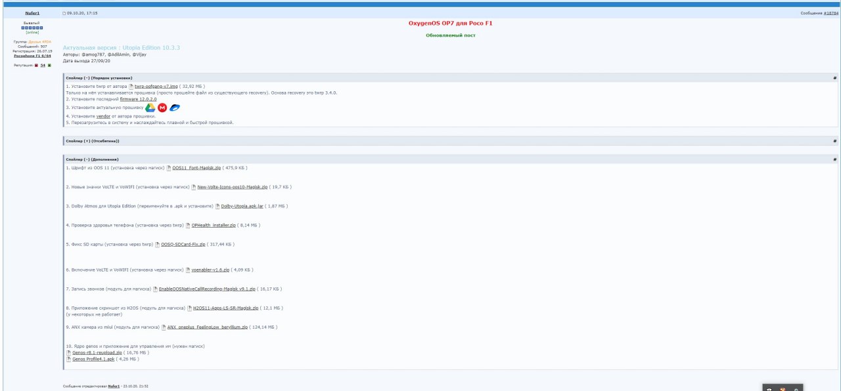Click file icon beside OOSQ-SDCard-Fix.zip
The image size is (841, 391).
click(x=158, y=244)
